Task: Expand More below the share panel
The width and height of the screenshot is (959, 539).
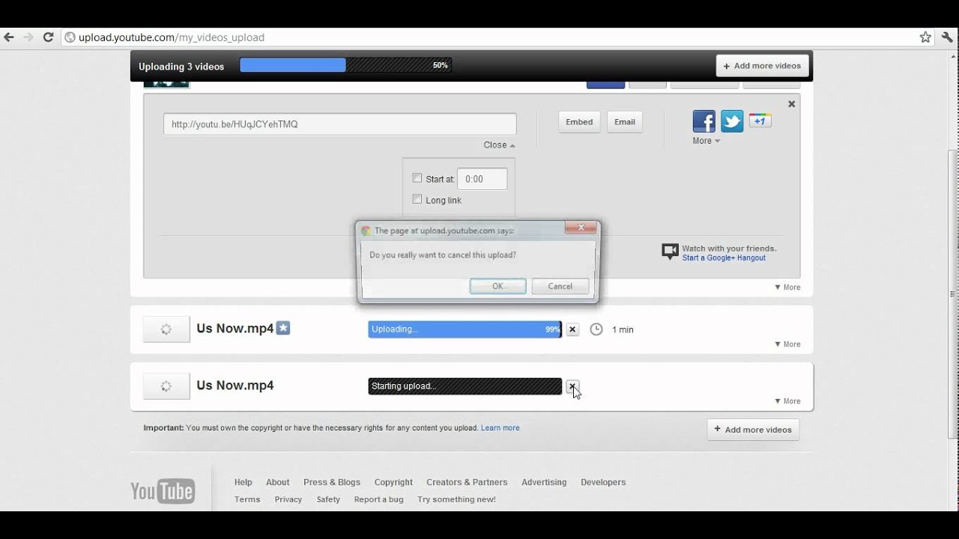Action: (x=787, y=287)
